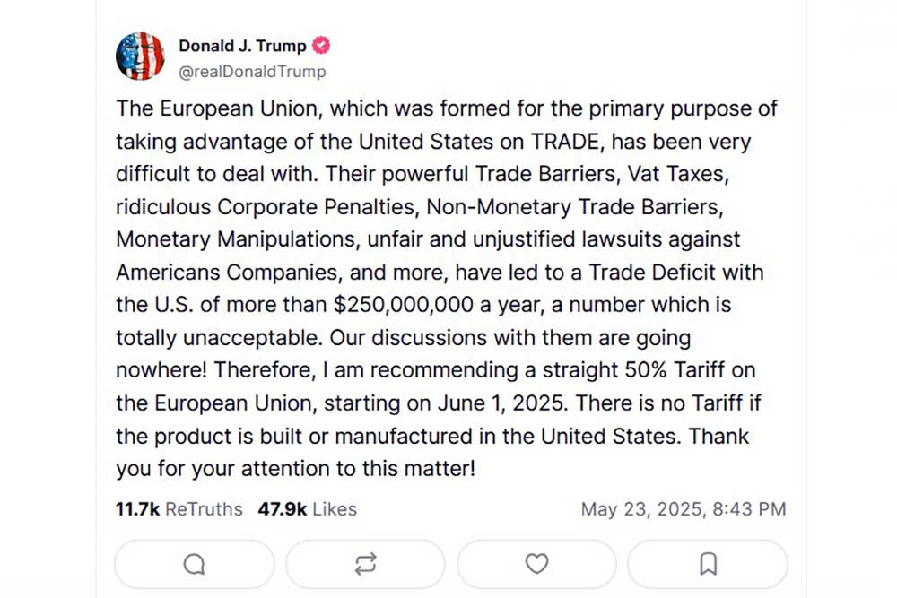Like the post with the heart icon
This screenshot has height=598, width=897.
pos(536,564)
